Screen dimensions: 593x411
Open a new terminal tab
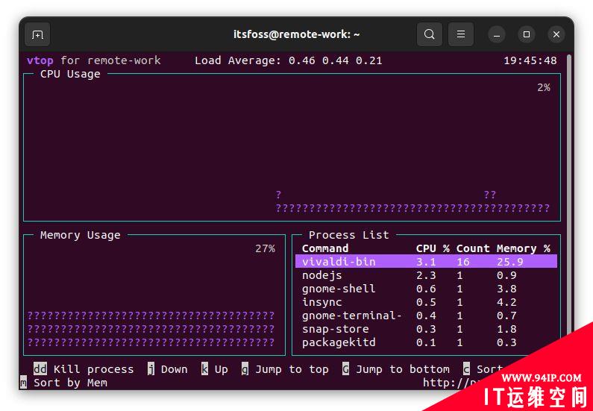point(37,35)
